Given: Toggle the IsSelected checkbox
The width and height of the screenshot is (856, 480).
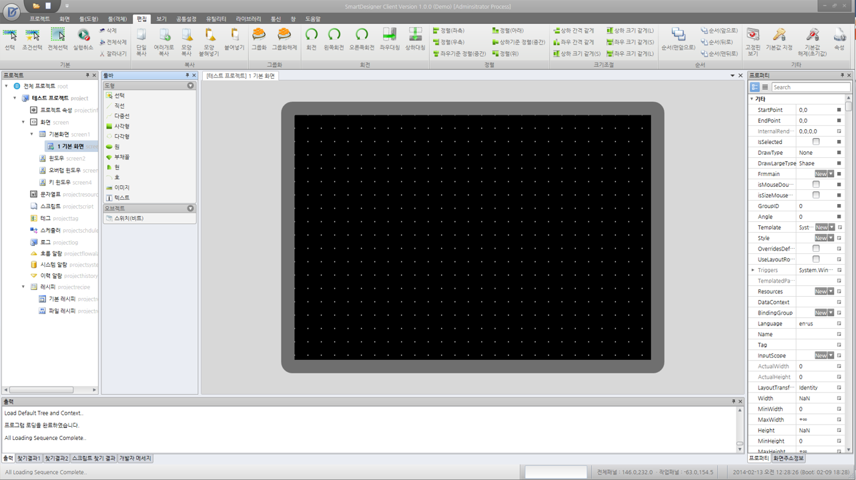Looking at the screenshot, I should pos(815,142).
